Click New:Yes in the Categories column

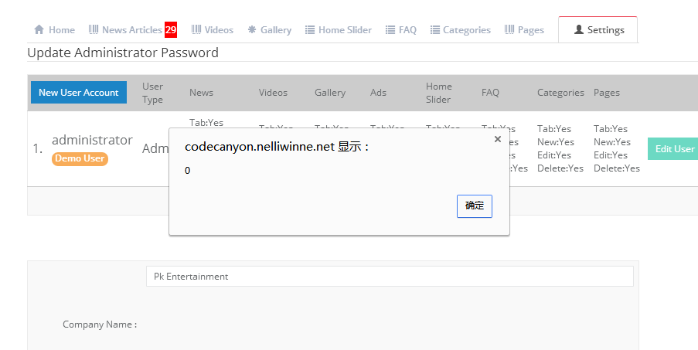coord(556,142)
